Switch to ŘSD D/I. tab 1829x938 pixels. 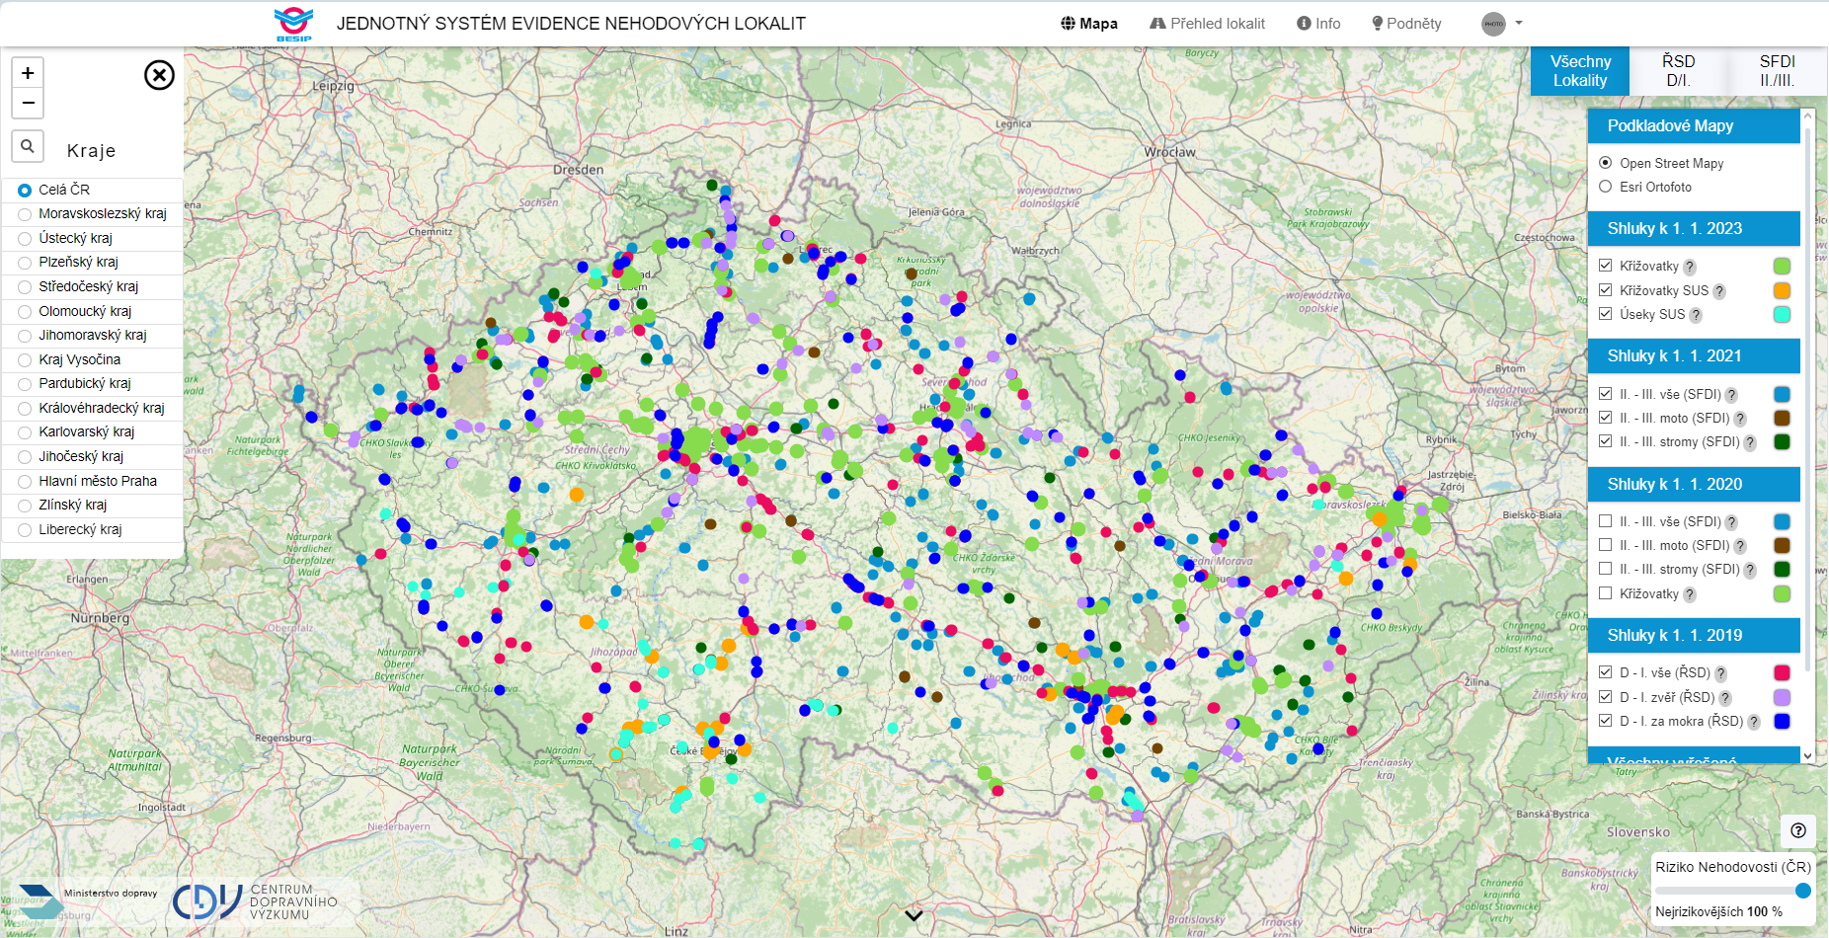[1678, 71]
